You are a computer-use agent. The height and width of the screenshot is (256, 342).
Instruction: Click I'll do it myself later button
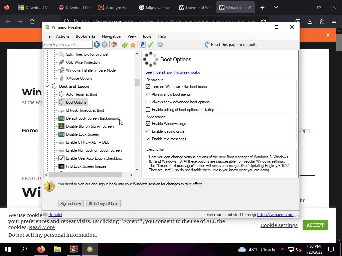click(104, 204)
